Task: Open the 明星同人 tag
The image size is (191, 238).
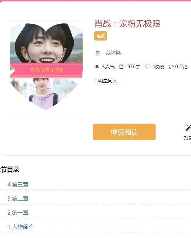Action: click(108, 81)
